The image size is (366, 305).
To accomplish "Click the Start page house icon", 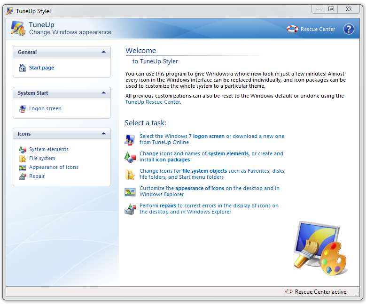I will tap(23, 68).
